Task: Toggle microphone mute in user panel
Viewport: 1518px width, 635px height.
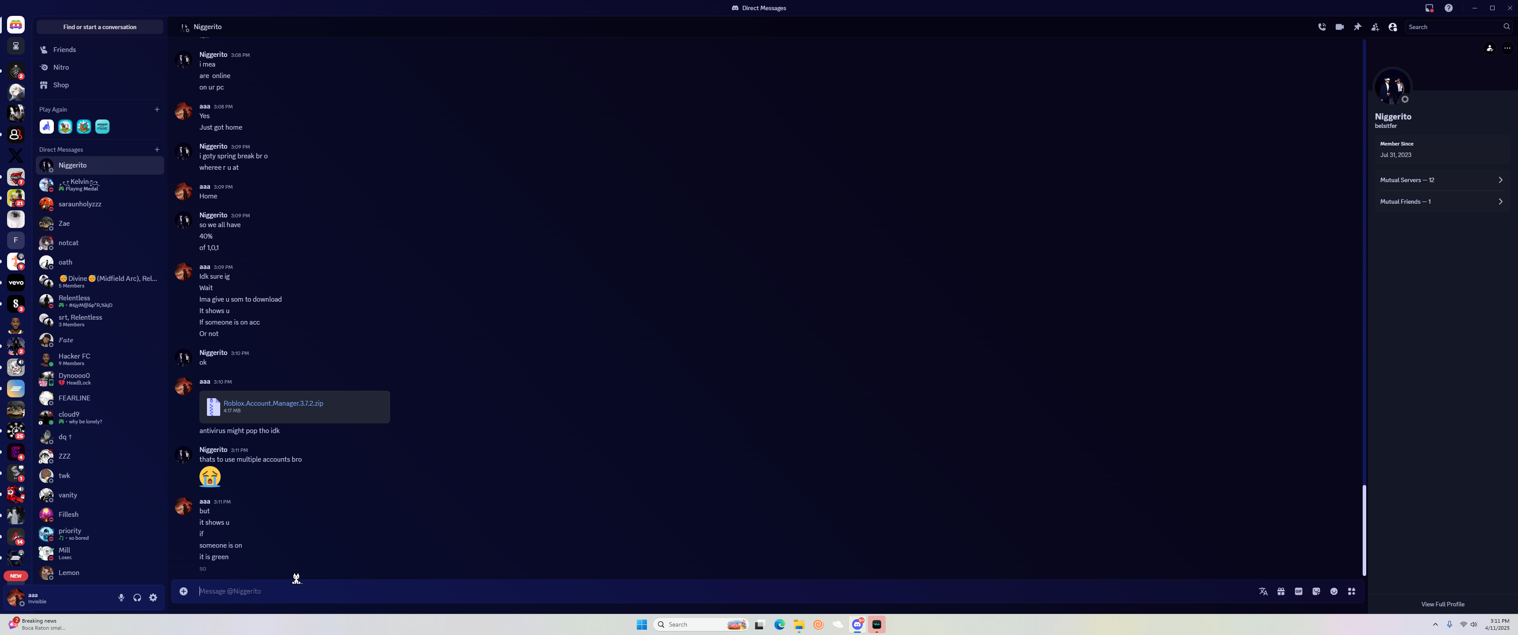Action: (121, 598)
